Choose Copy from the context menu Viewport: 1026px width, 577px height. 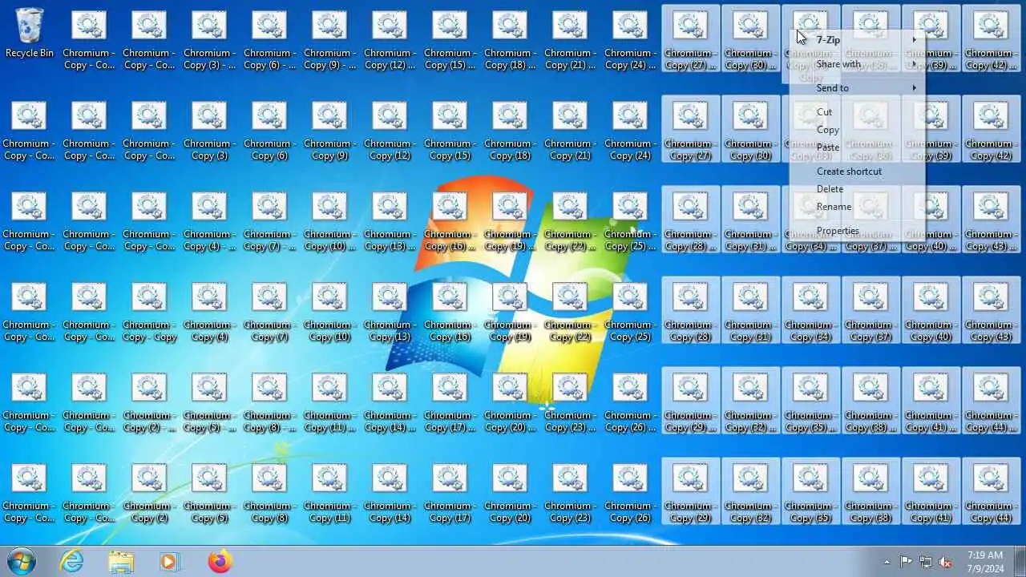857,130
